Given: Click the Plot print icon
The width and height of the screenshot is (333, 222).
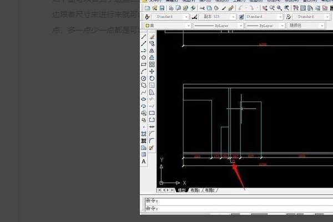Looking at the screenshot, I should pos(171,8).
